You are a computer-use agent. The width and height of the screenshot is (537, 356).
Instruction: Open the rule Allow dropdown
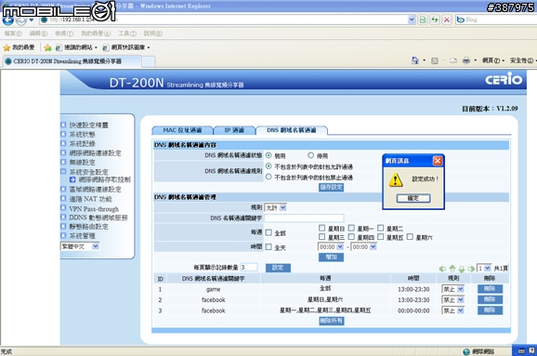click(276, 207)
